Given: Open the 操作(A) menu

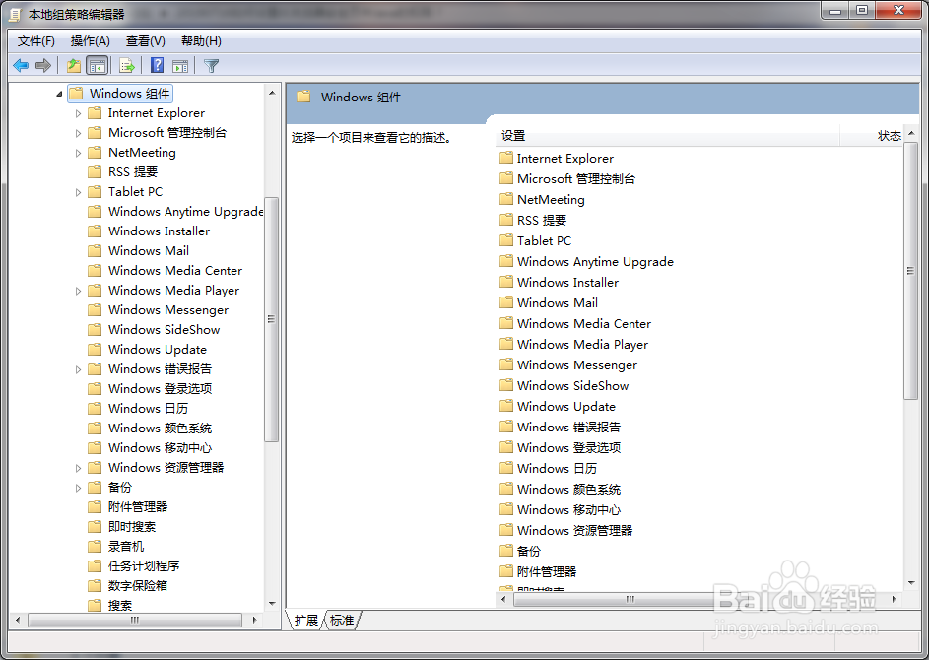Looking at the screenshot, I should [90, 40].
